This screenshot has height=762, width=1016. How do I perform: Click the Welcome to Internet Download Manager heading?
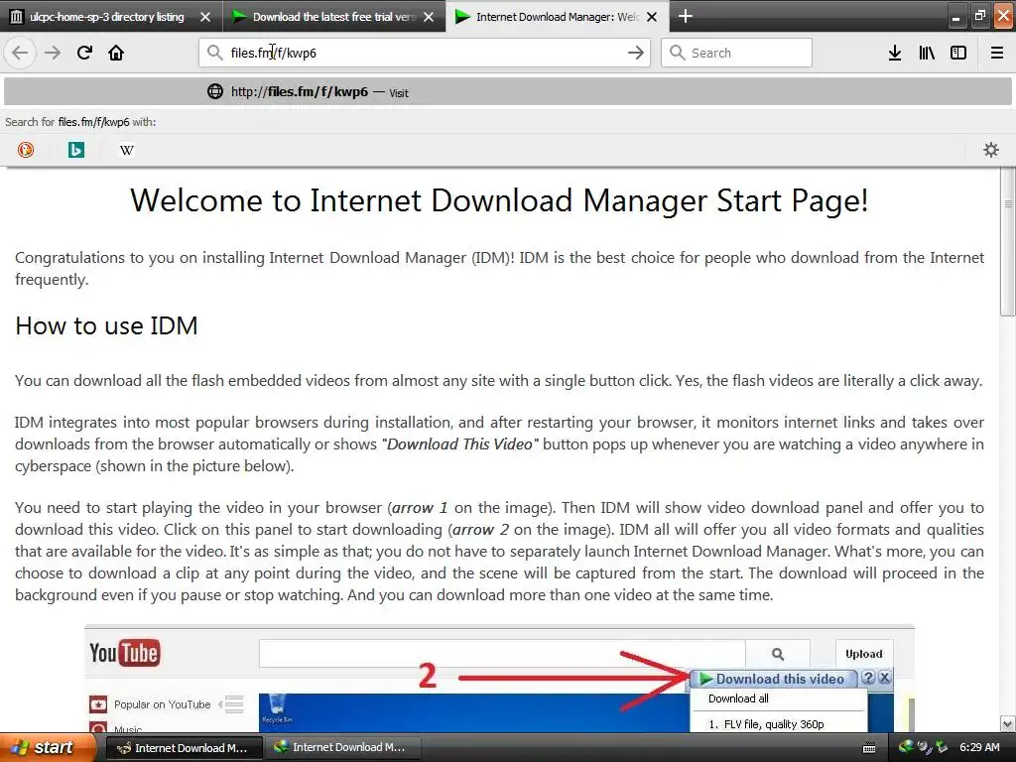[499, 200]
